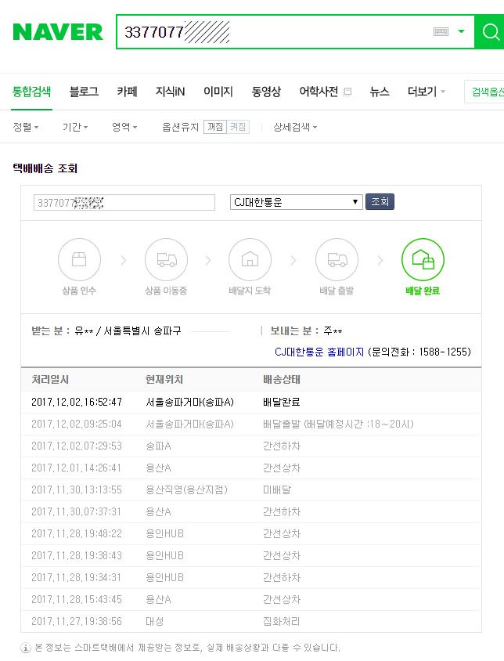Click the 상품 인수 box icon
This screenshot has height=661, width=504.
point(79,259)
